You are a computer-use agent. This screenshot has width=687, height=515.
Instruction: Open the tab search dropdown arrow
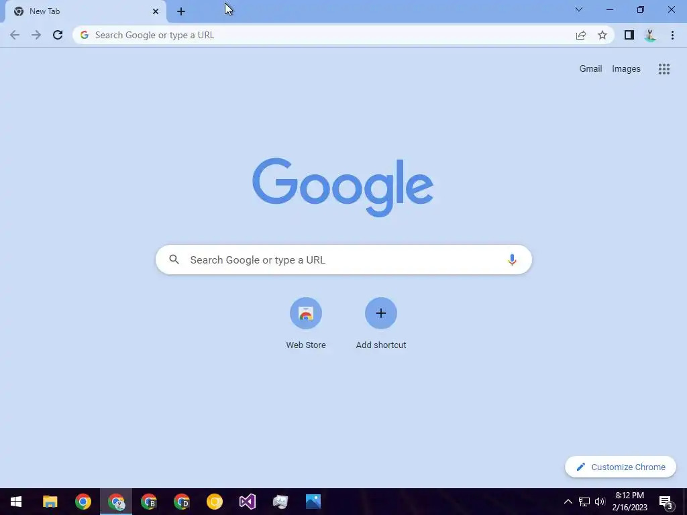tap(579, 9)
